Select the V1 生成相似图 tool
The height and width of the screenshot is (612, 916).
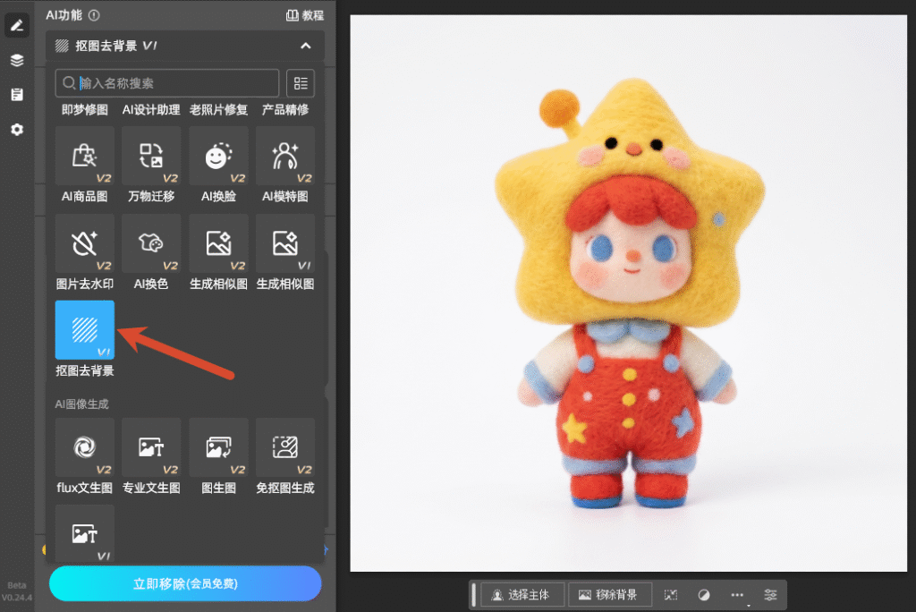[x=285, y=243]
